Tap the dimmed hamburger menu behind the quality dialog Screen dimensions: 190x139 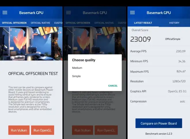[69, 13]
